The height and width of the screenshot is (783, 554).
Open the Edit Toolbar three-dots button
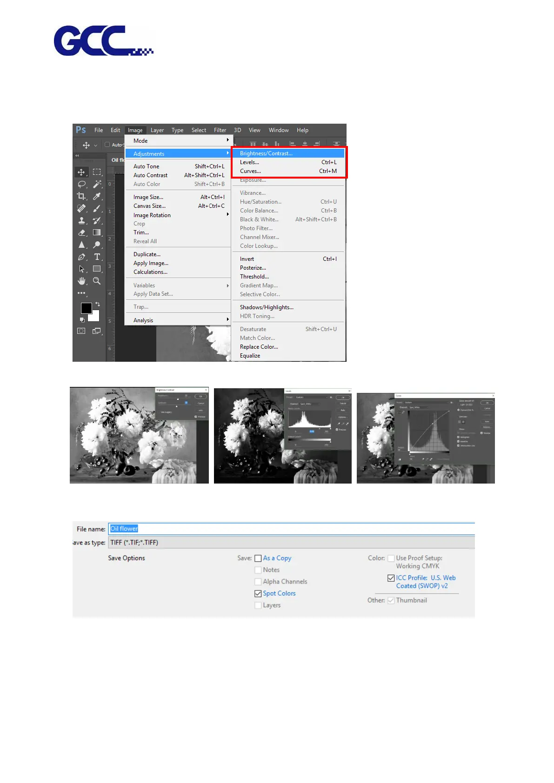point(81,293)
